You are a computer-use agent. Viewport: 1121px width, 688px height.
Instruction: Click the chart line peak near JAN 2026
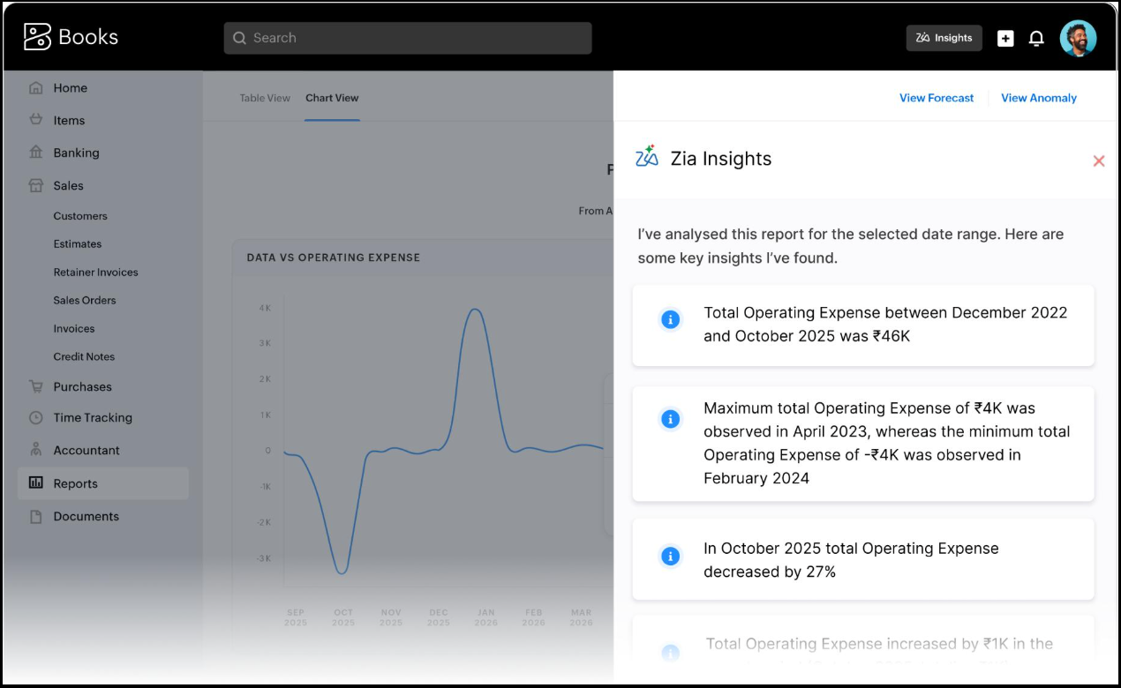[x=476, y=310]
